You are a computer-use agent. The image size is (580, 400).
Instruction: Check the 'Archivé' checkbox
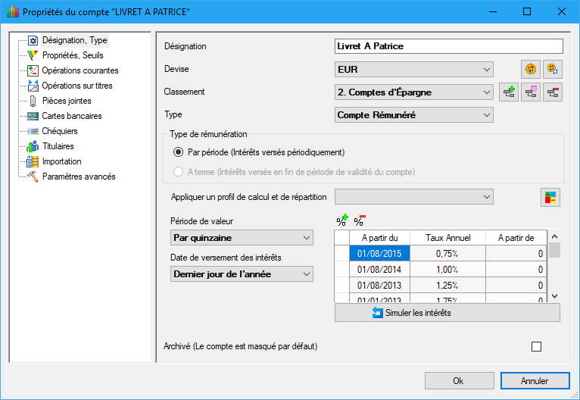click(537, 347)
